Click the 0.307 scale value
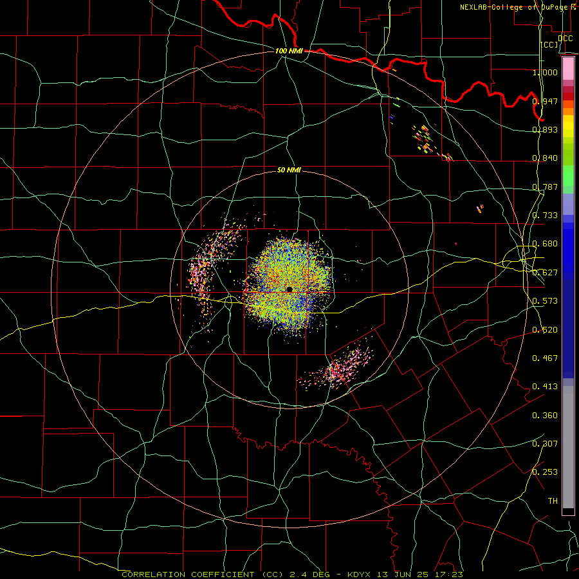The width and height of the screenshot is (579, 579). click(x=545, y=444)
